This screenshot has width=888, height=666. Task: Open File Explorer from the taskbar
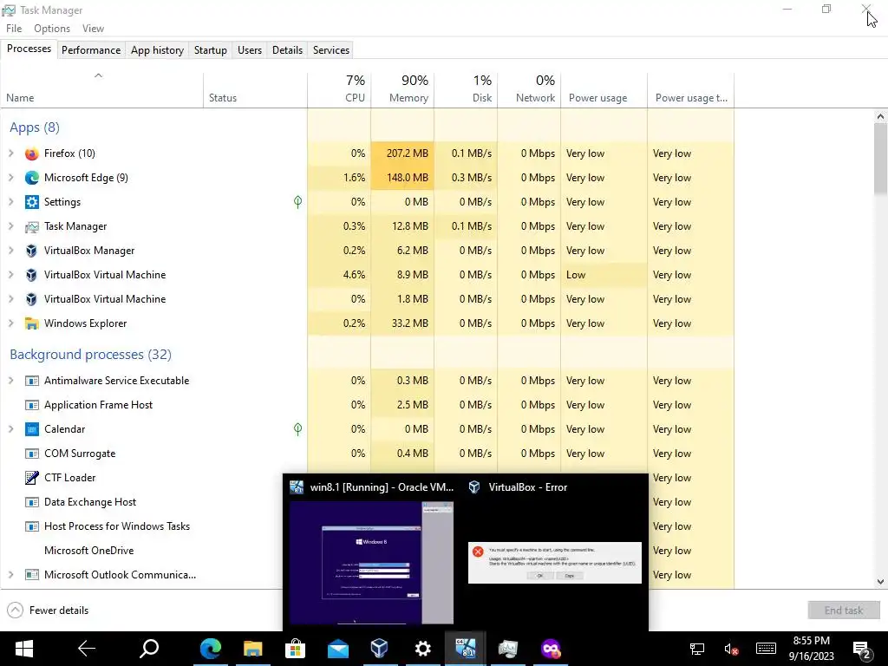coord(252,649)
